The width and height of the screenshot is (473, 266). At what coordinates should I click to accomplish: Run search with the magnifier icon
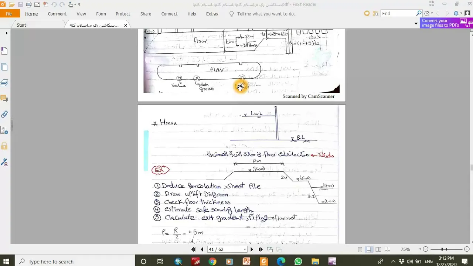coord(419,13)
